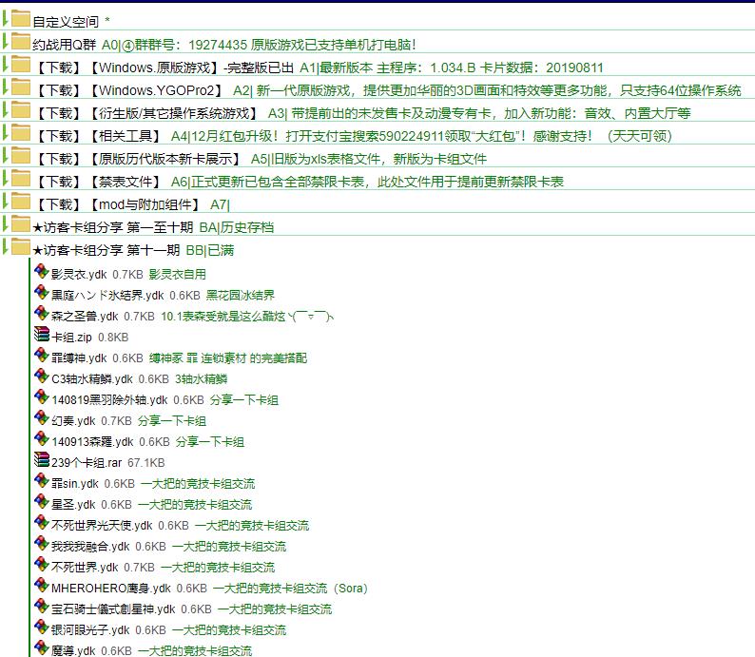
Task: Click description text 3轴水精鳞
Action: click(x=202, y=379)
